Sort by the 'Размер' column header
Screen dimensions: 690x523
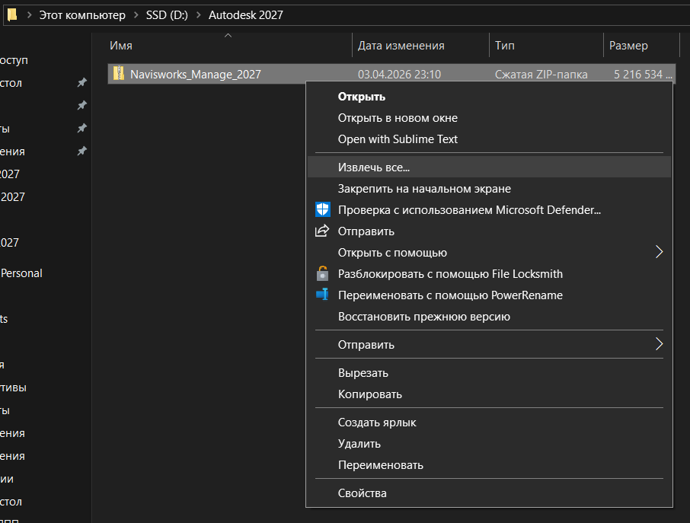(628, 46)
